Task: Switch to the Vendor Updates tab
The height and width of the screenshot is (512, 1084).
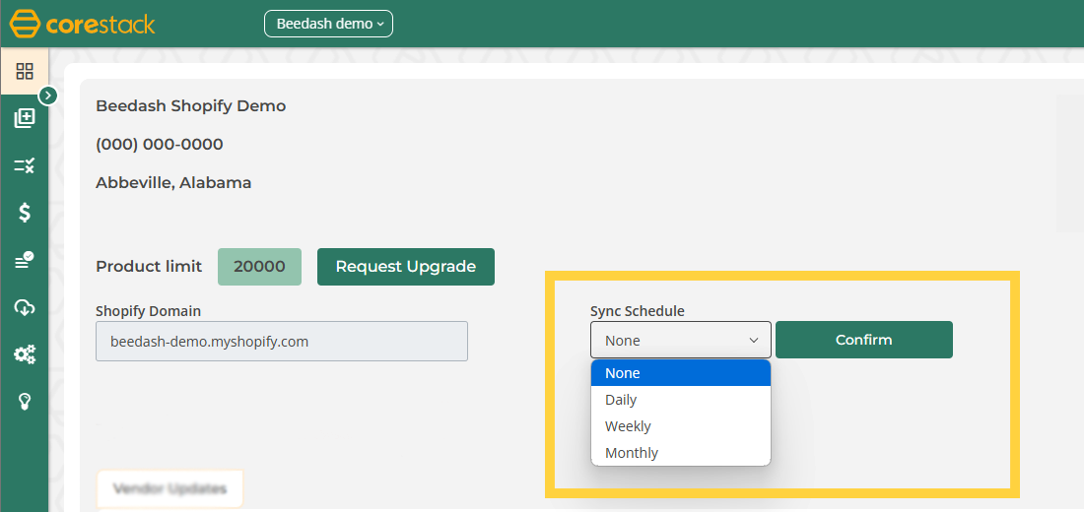Action: (x=170, y=489)
